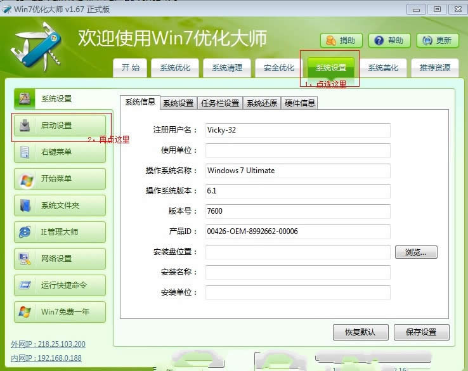This screenshot has height=371, width=468.
Task: Click the 右键菜单 document icon
Action: click(x=25, y=152)
